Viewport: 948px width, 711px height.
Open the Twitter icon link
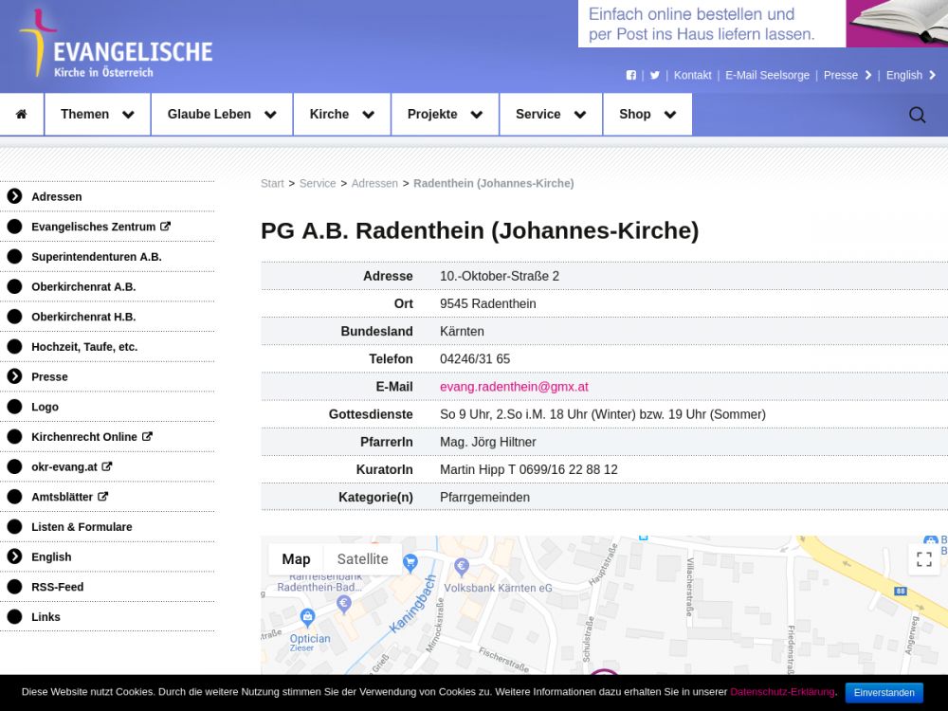[654, 76]
